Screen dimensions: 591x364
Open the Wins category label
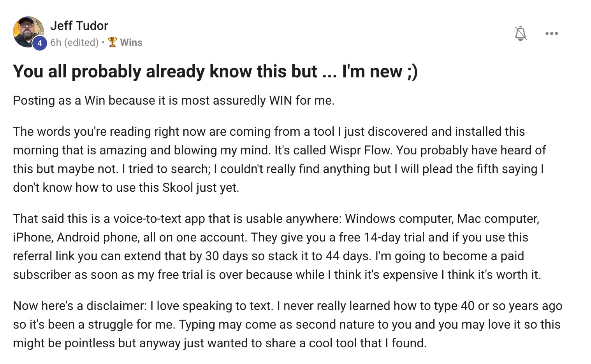[x=131, y=42]
